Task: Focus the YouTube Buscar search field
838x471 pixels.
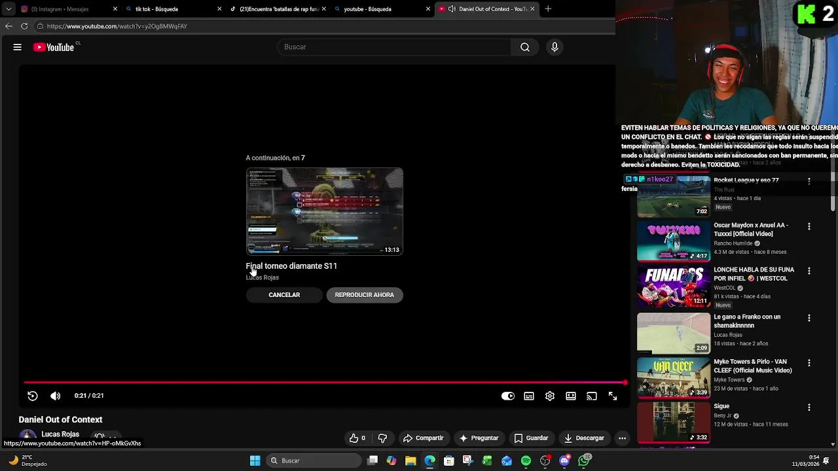Action: coord(394,47)
